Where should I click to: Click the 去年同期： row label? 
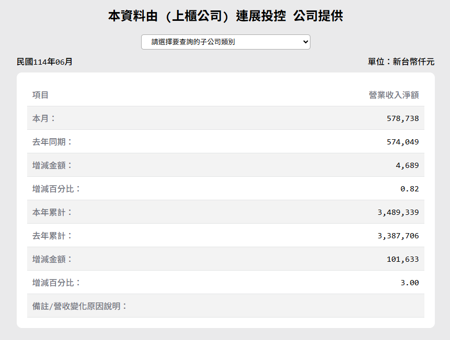coord(52,142)
